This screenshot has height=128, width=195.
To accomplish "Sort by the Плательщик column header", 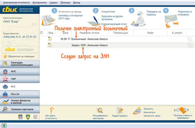I will (x=121, y=33).
